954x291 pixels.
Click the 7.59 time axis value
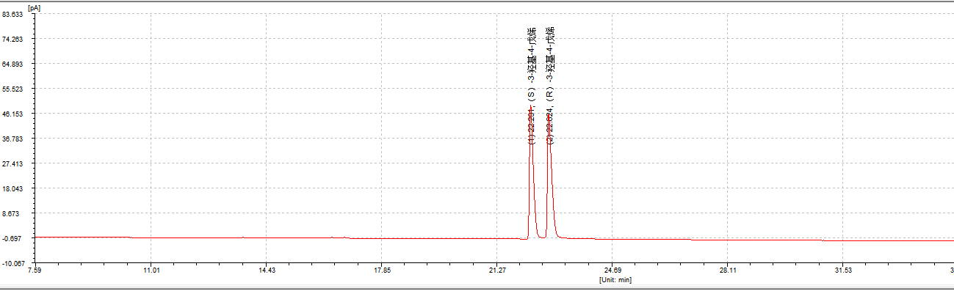click(x=35, y=271)
